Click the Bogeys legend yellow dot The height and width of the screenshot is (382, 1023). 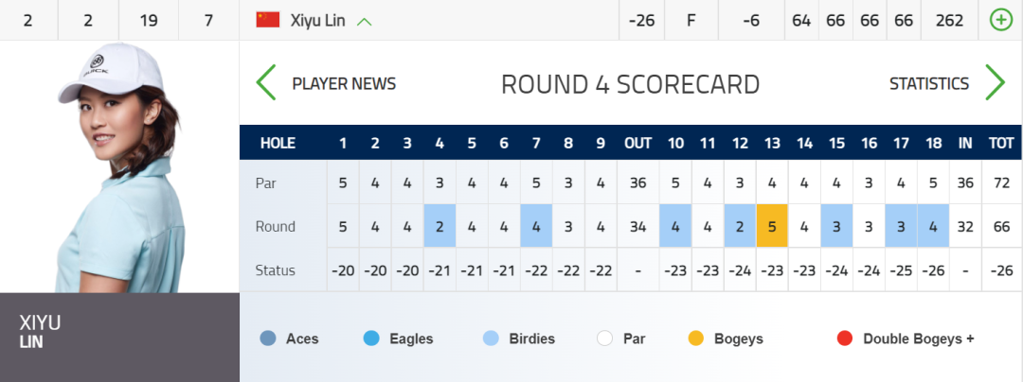click(x=696, y=339)
